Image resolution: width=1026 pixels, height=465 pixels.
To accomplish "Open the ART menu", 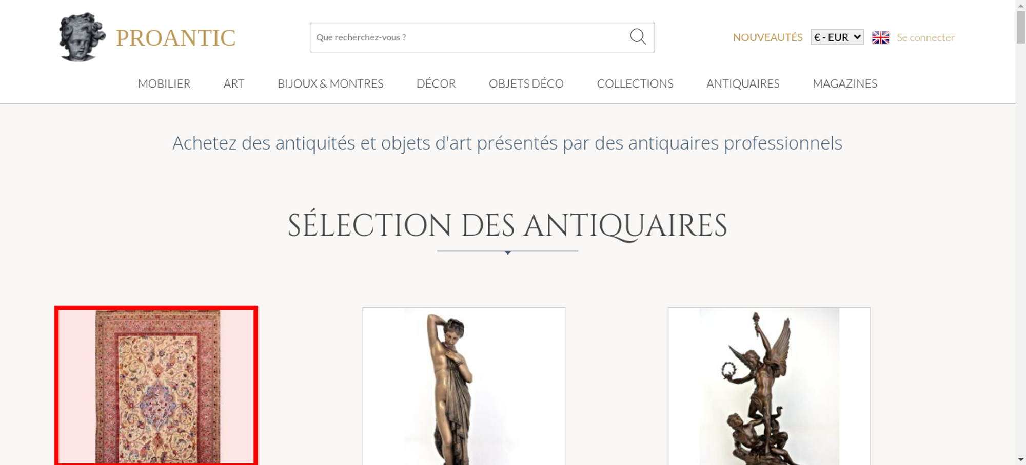I will 234,83.
